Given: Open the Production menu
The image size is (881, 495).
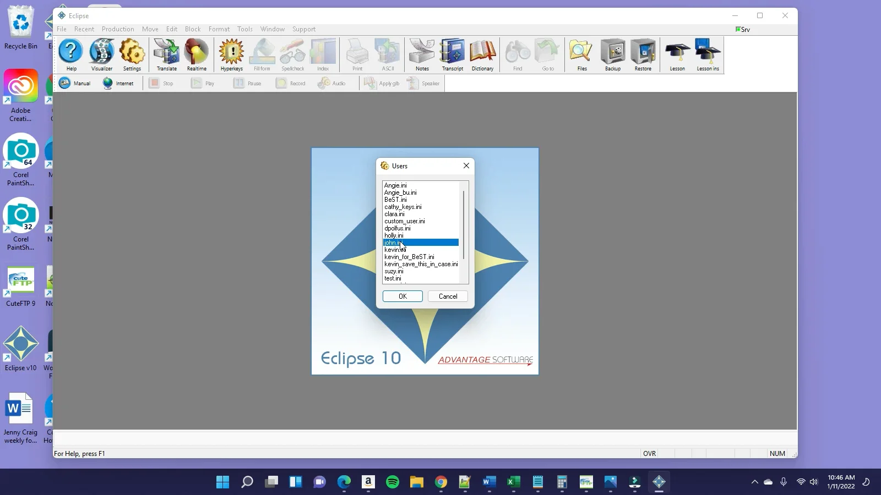Looking at the screenshot, I should click(118, 29).
